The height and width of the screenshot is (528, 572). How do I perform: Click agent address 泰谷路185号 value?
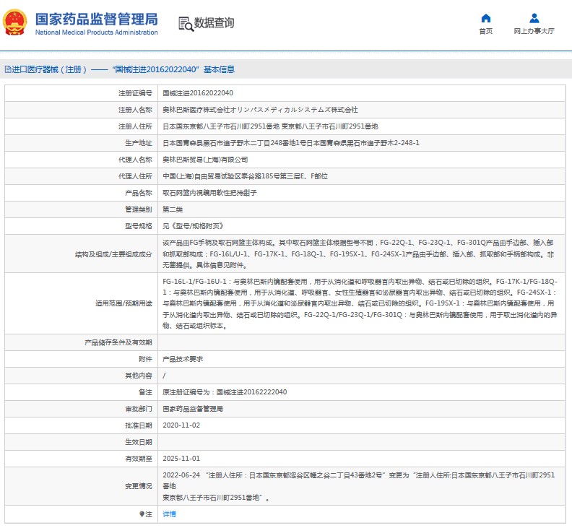pos(245,176)
